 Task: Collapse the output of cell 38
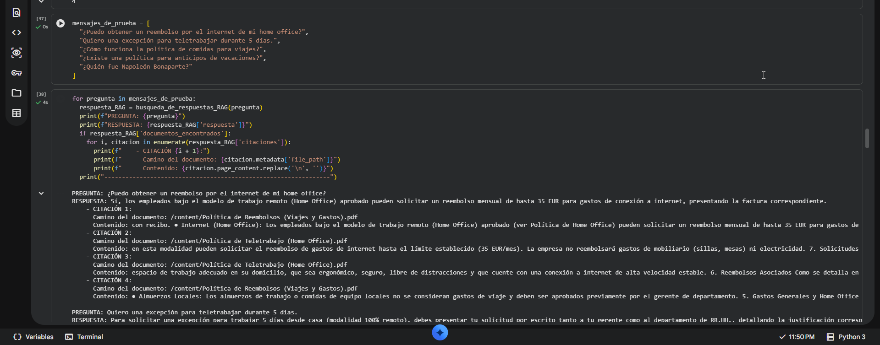41,194
